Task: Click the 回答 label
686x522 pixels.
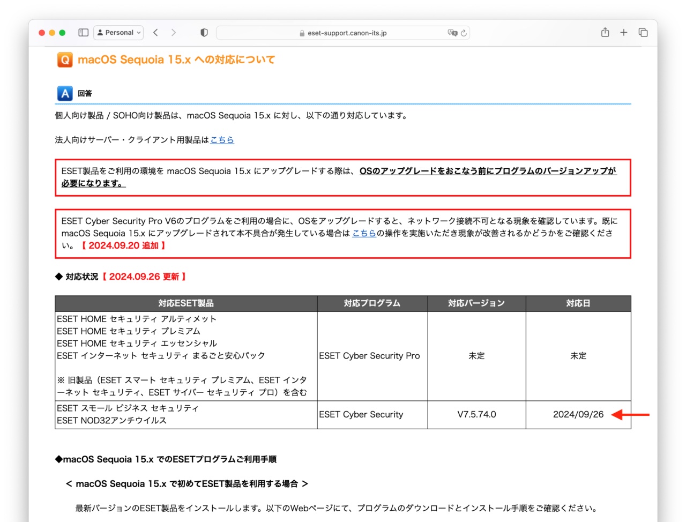Action: [x=85, y=93]
